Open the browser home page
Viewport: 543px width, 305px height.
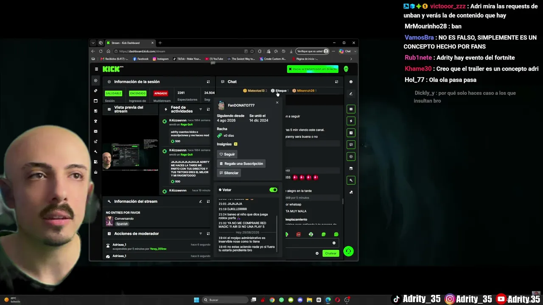coord(108,51)
